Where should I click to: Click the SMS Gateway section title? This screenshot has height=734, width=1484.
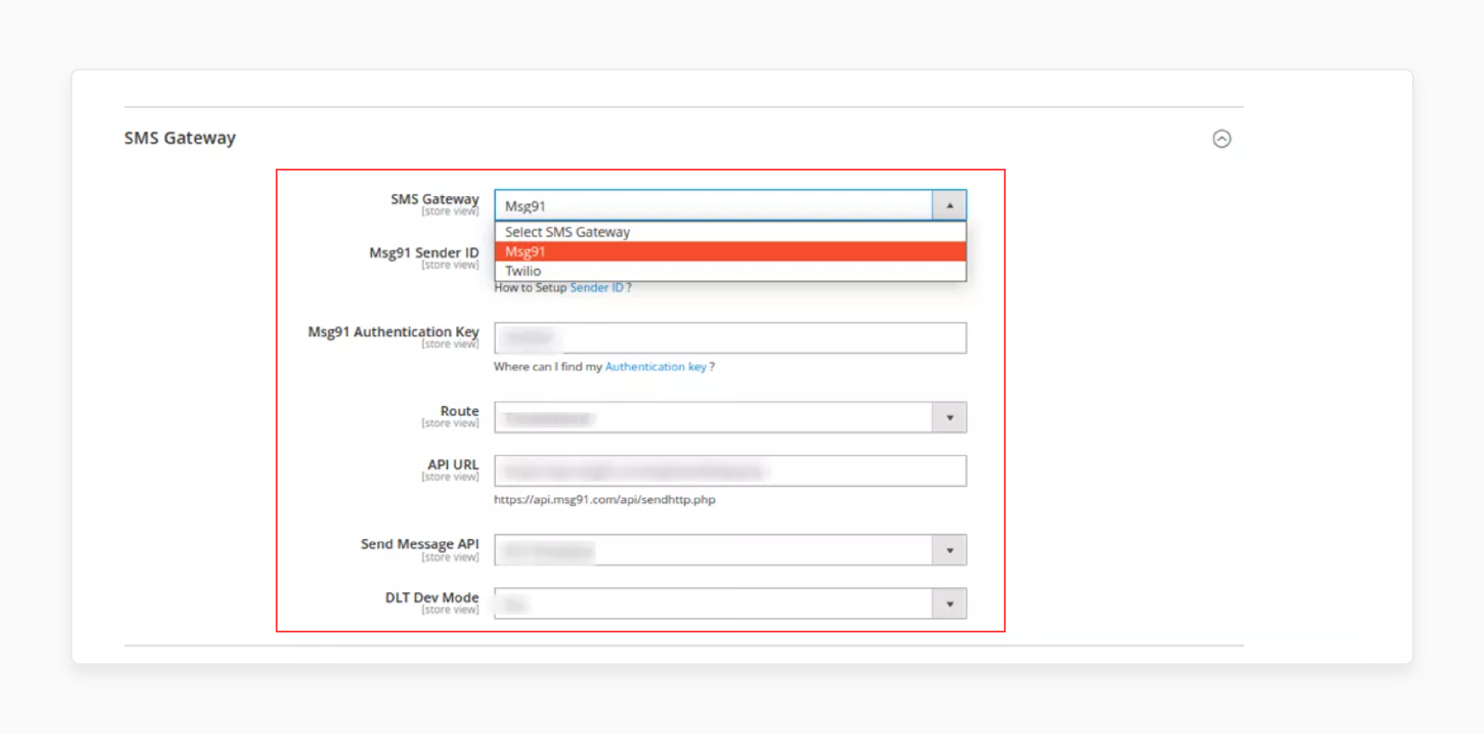[180, 138]
